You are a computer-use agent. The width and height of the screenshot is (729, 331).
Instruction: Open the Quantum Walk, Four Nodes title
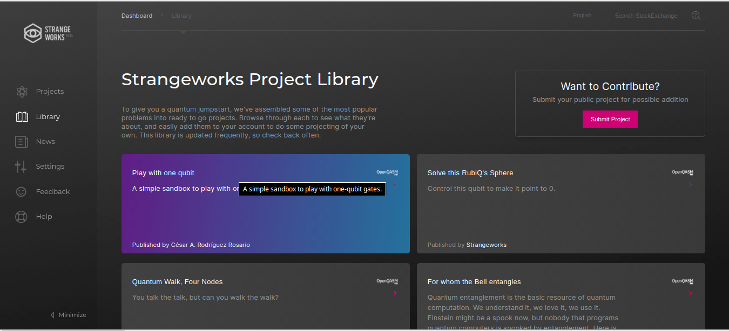tap(178, 282)
